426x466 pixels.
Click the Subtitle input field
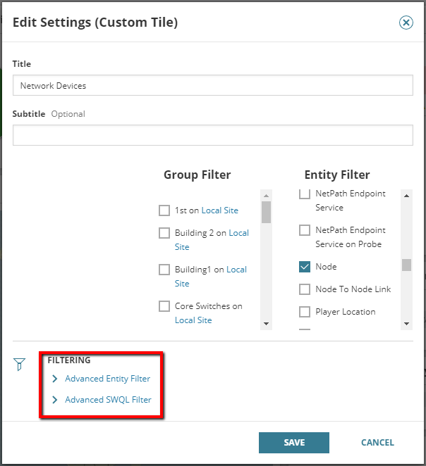coord(212,135)
